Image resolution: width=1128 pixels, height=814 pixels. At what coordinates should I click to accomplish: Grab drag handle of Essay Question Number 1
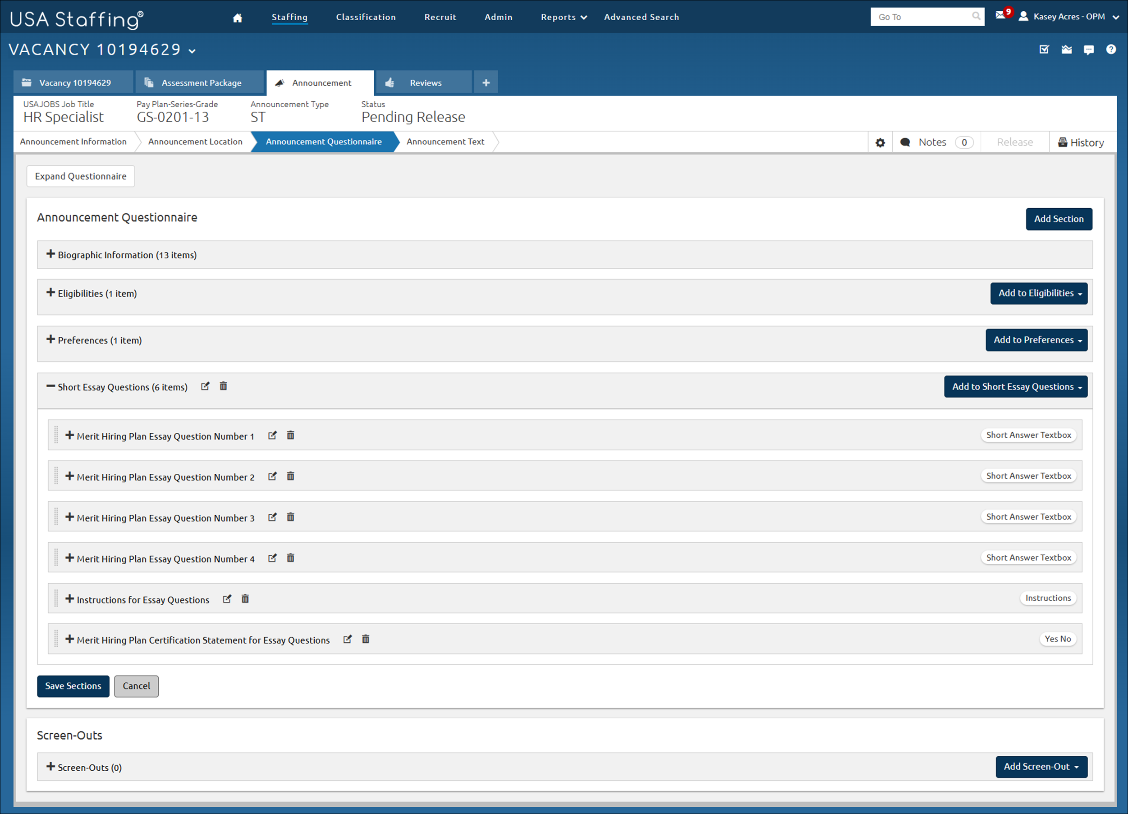pos(56,435)
